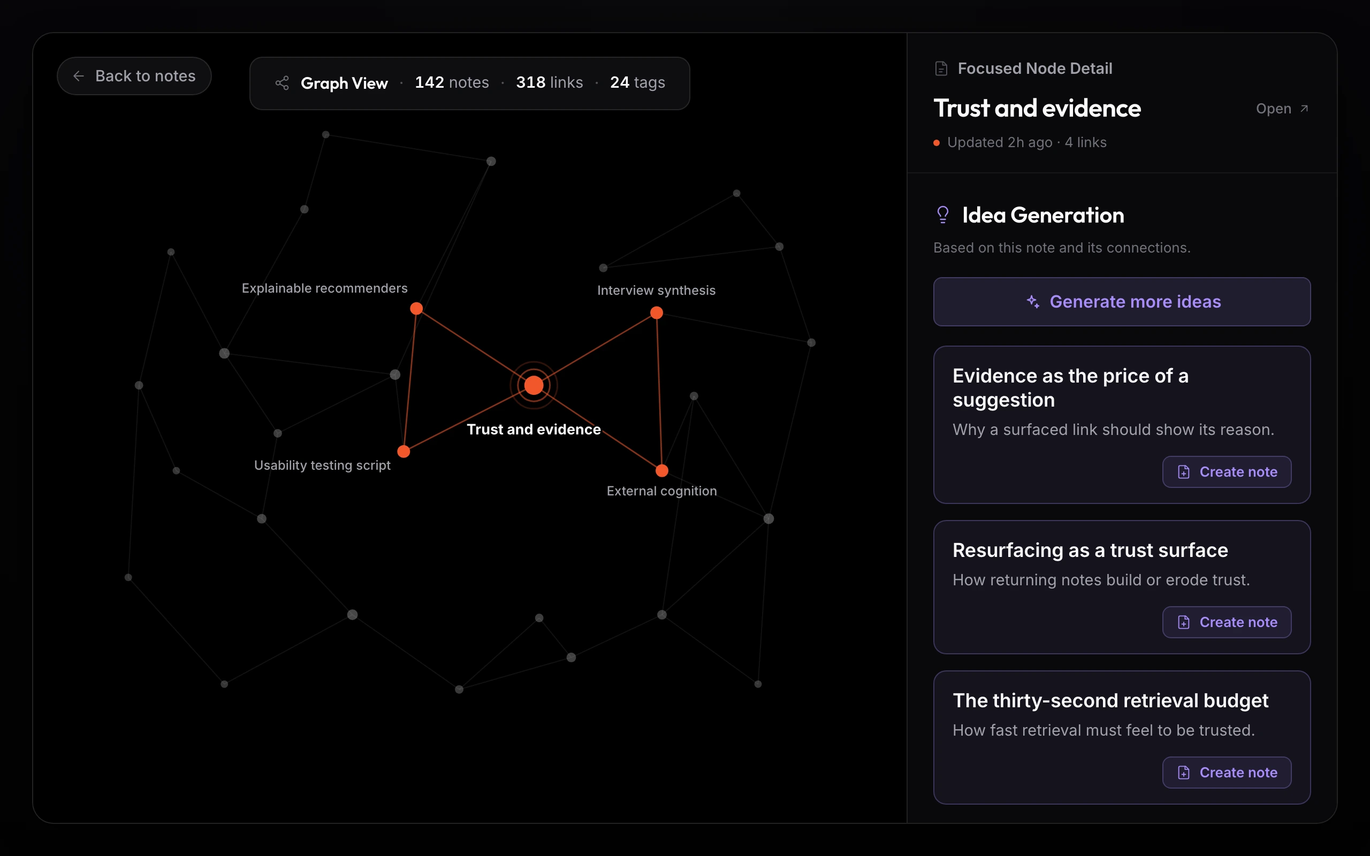Select the central Trust and evidence node
This screenshot has height=856, width=1370.
click(x=534, y=386)
